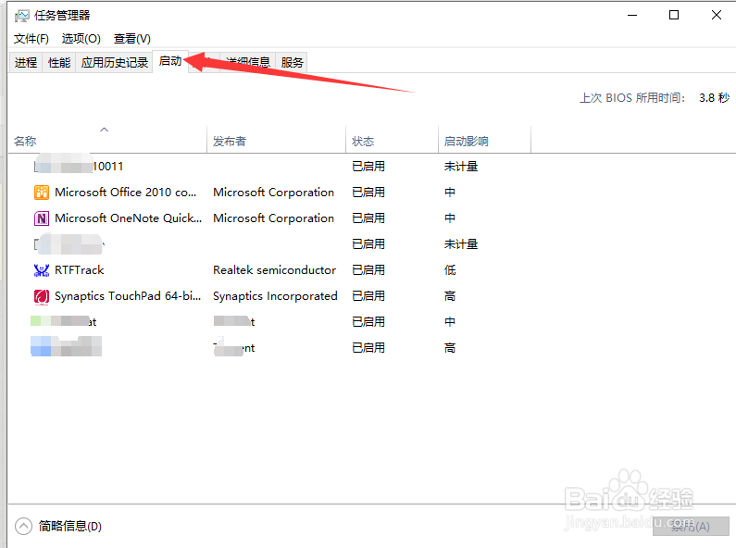Screen dimensions: 736x548
Task: Click the 上次 BIOS 所用时间 label
Action: tap(632, 97)
